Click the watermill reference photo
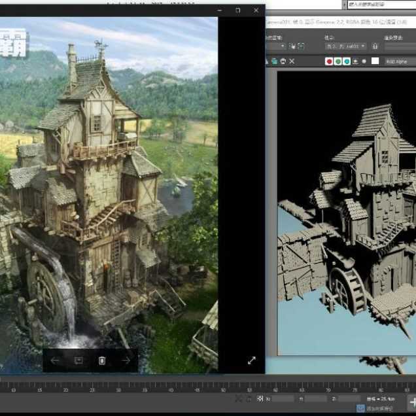The image size is (416, 416). pyautogui.click(x=109, y=195)
